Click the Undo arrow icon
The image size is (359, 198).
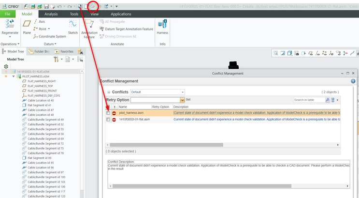pos(60,6)
